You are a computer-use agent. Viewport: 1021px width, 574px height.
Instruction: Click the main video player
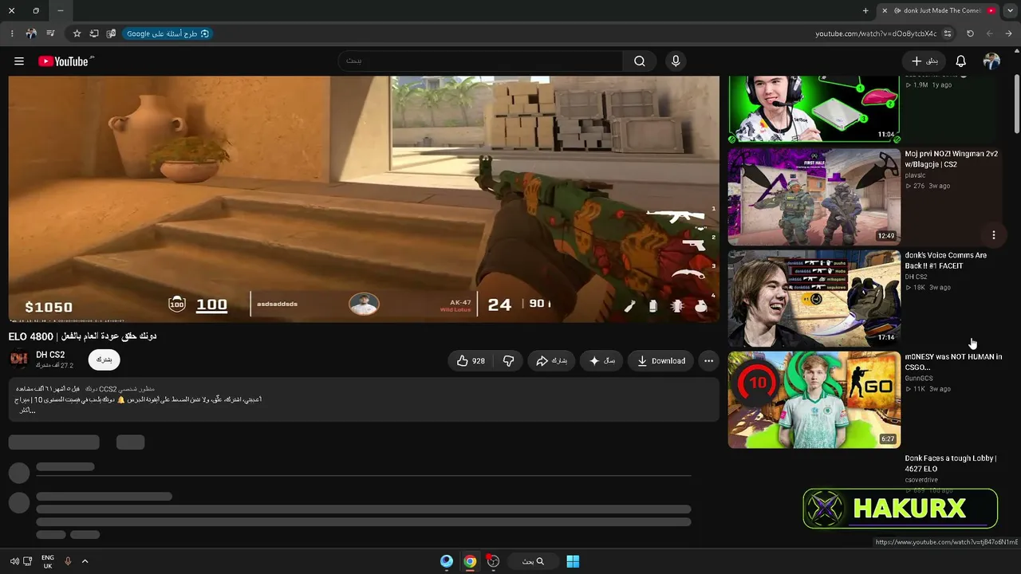364,199
